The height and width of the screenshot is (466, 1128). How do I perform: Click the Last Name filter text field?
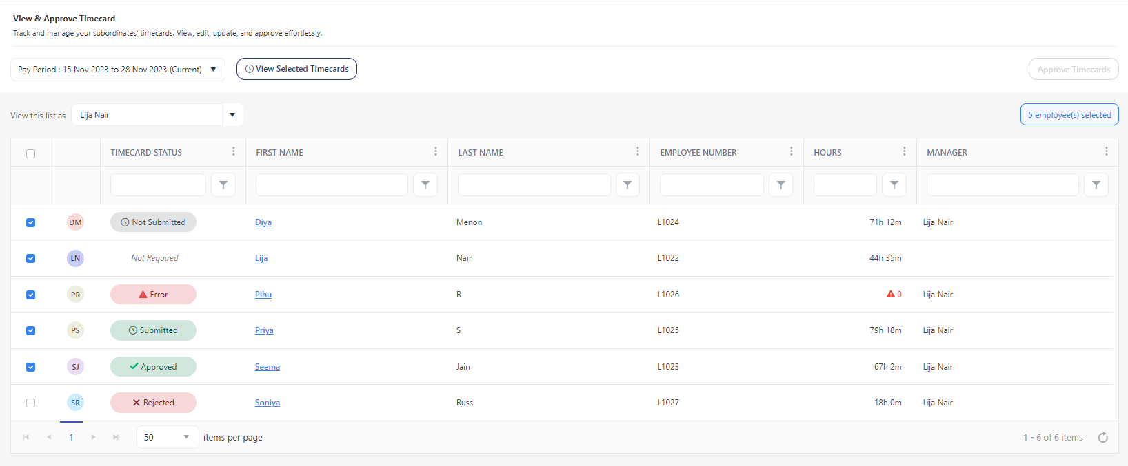tap(534, 185)
